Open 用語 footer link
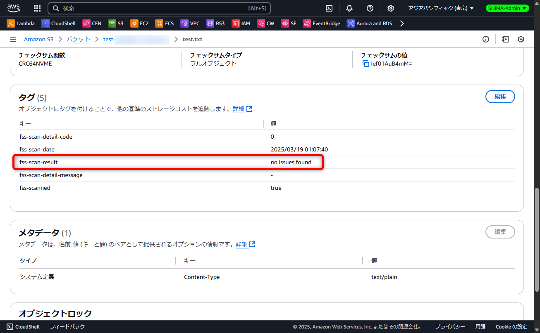The height and width of the screenshot is (333, 540). (x=480, y=326)
